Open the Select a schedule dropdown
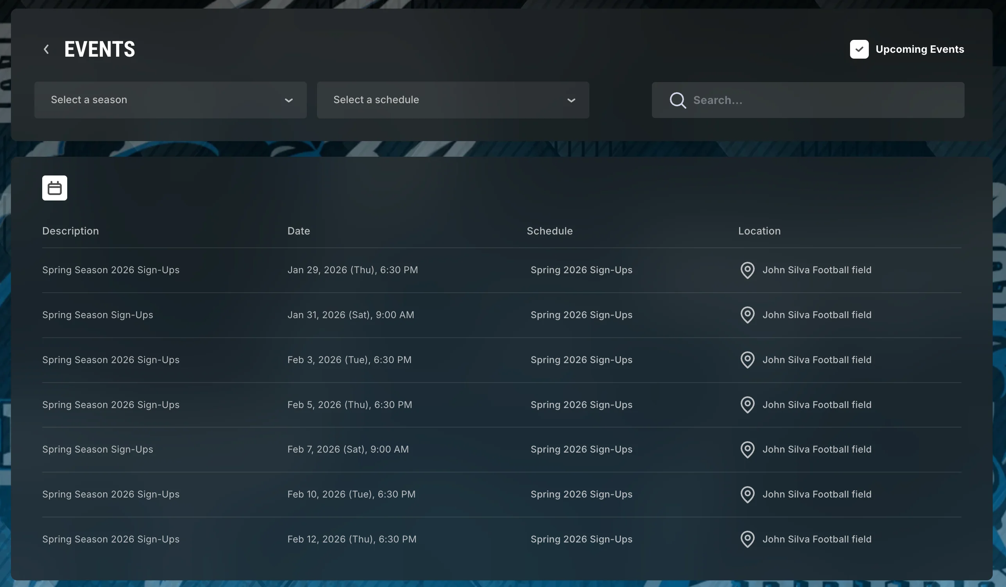Image resolution: width=1006 pixels, height=587 pixels. tap(453, 100)
